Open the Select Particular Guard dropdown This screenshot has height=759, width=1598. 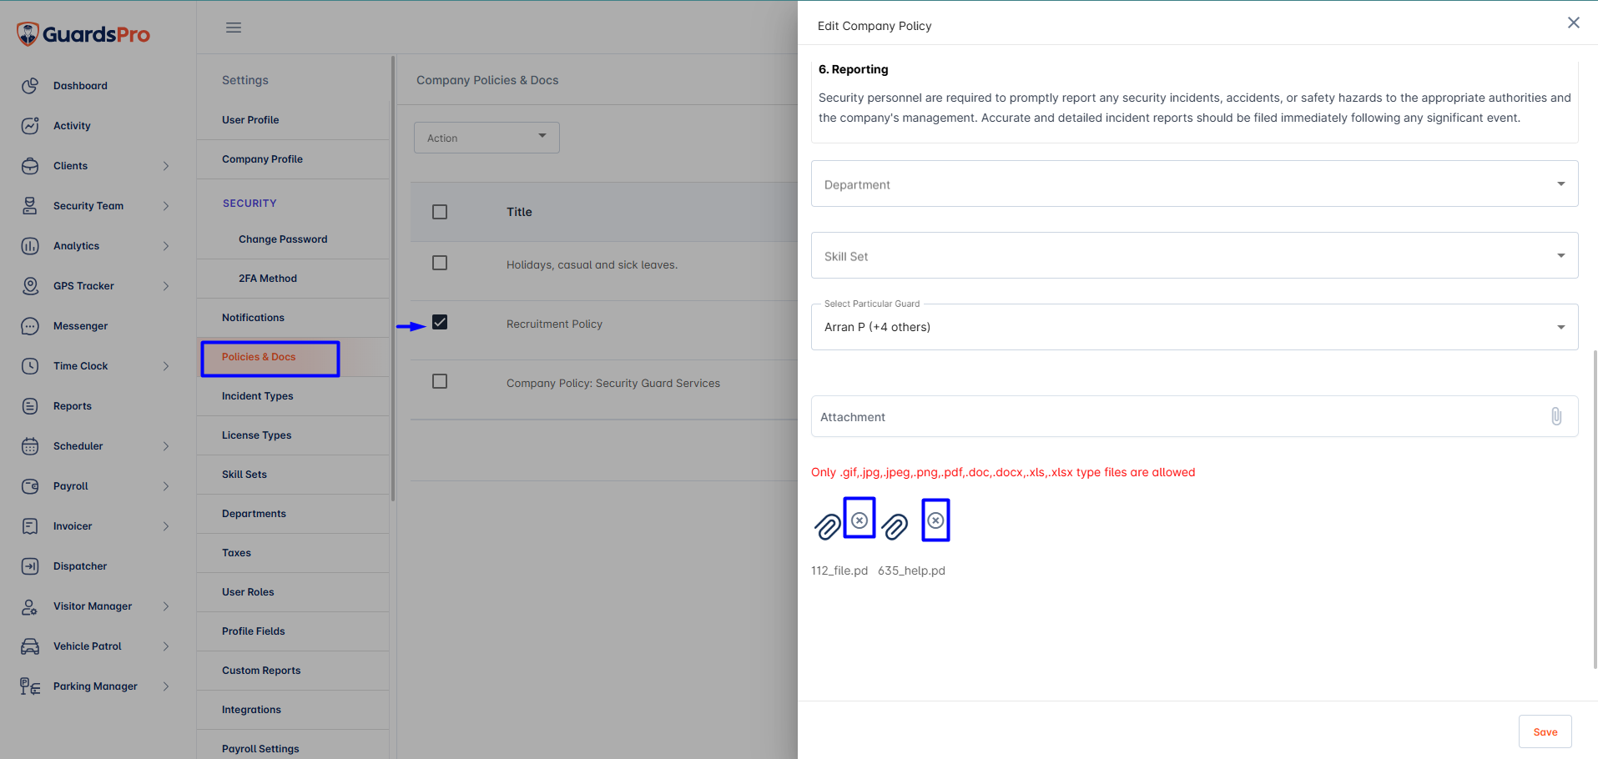(1194, 327)
